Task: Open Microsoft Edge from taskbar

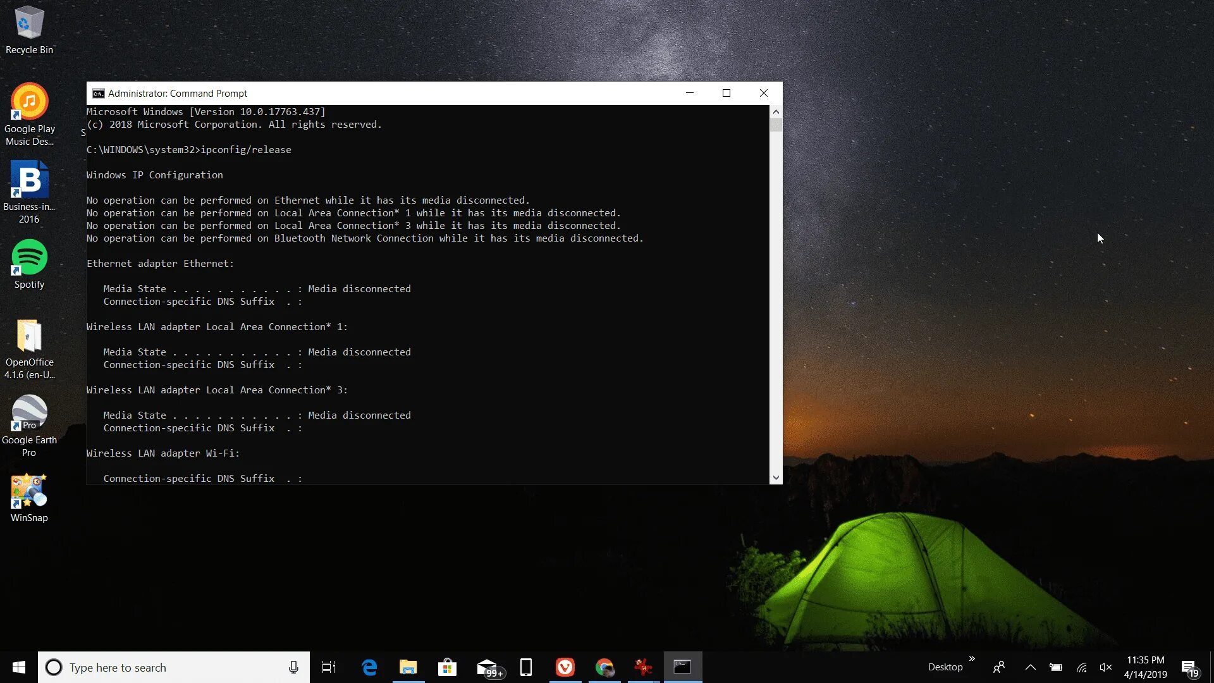Action: [369, 667]
